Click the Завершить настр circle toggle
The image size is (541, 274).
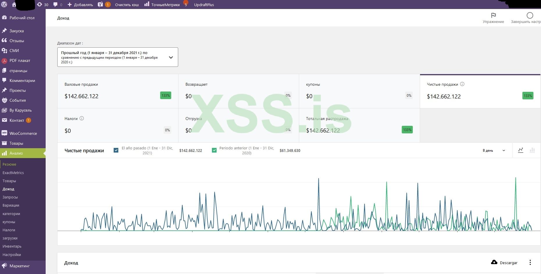pyautogui.click(x=530, y=15)
